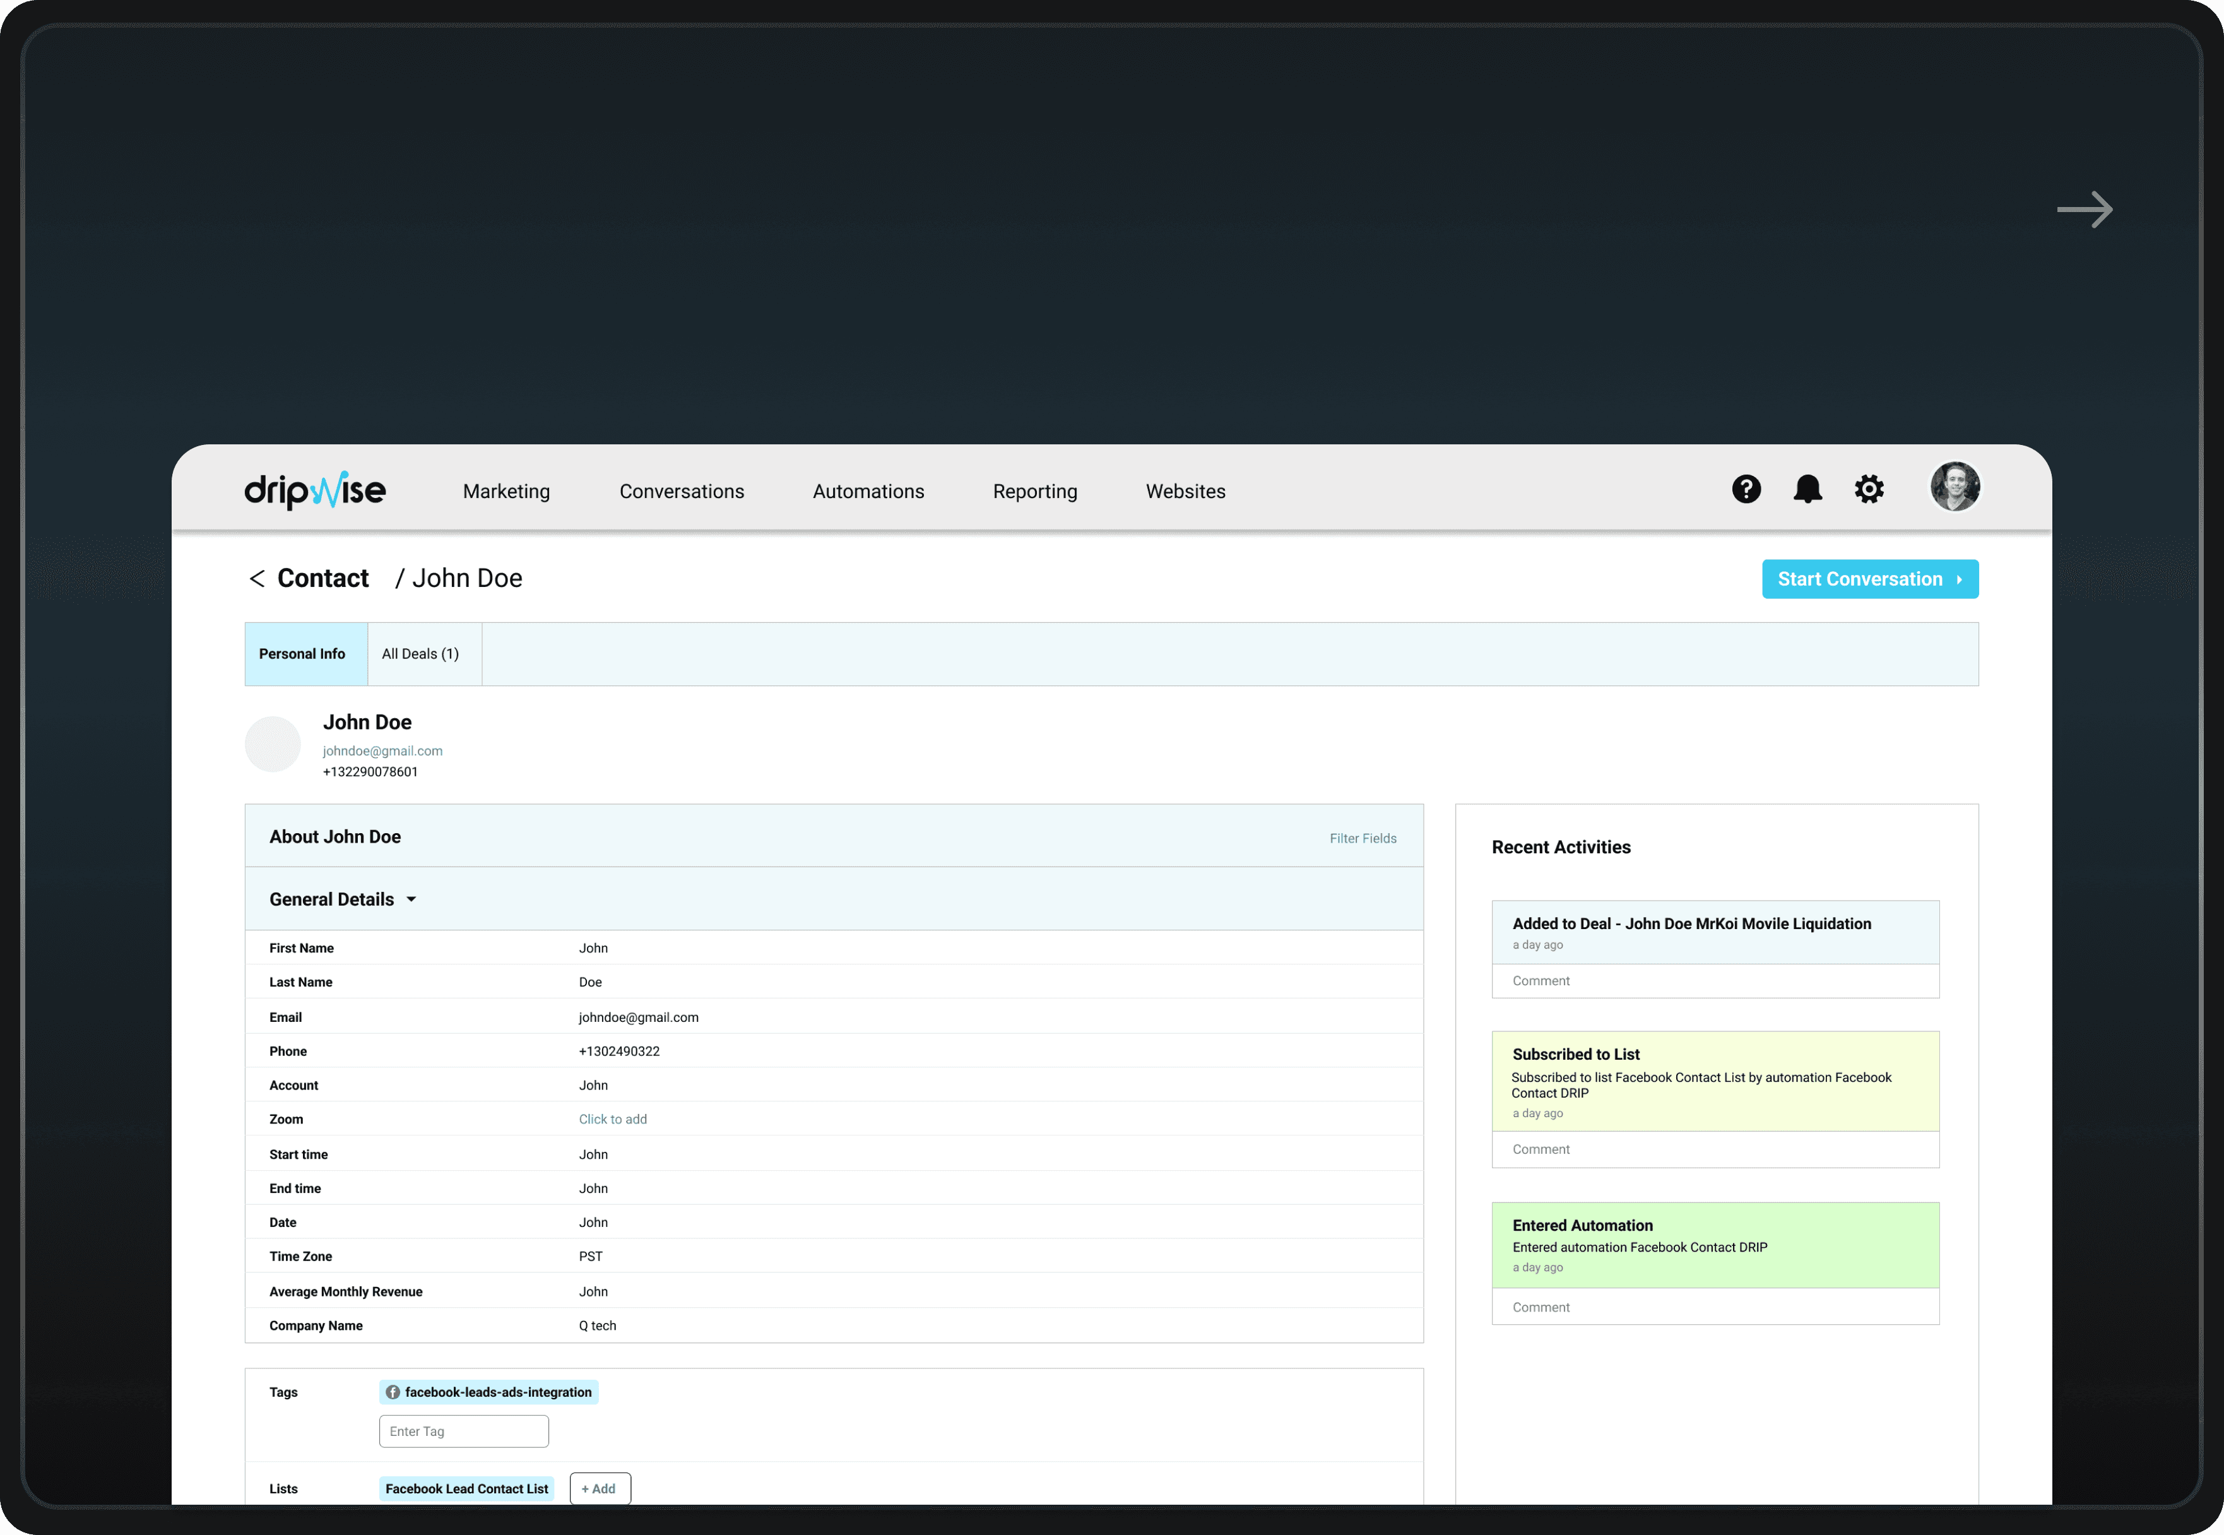
Task: Open the Filter Fields option
Action: tap(1363, 839)
